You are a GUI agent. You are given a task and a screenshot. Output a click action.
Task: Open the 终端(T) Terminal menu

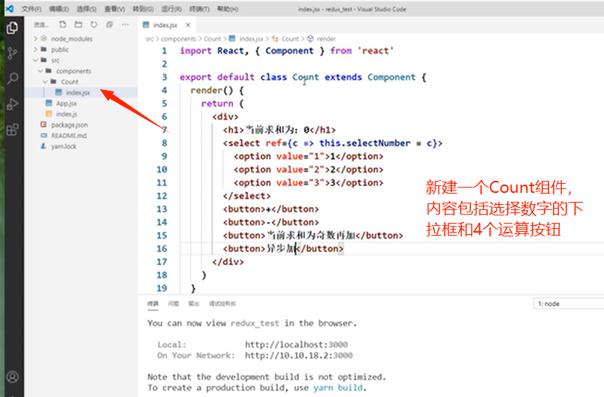(x=199, y=9)
